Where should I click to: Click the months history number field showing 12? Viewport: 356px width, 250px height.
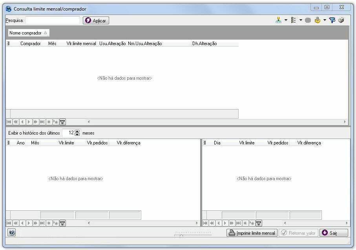click(69, 133)
